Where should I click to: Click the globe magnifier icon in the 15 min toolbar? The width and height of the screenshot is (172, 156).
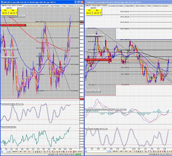[x=165, y=151]
